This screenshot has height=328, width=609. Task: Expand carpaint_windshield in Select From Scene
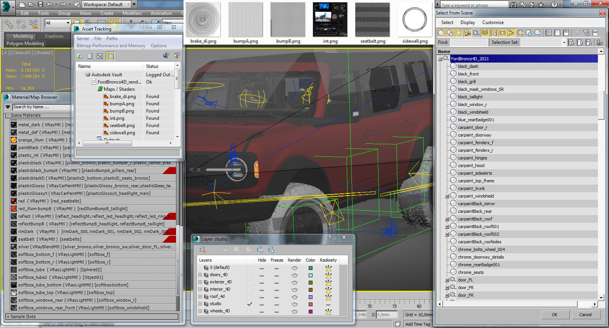coord(447,196)
